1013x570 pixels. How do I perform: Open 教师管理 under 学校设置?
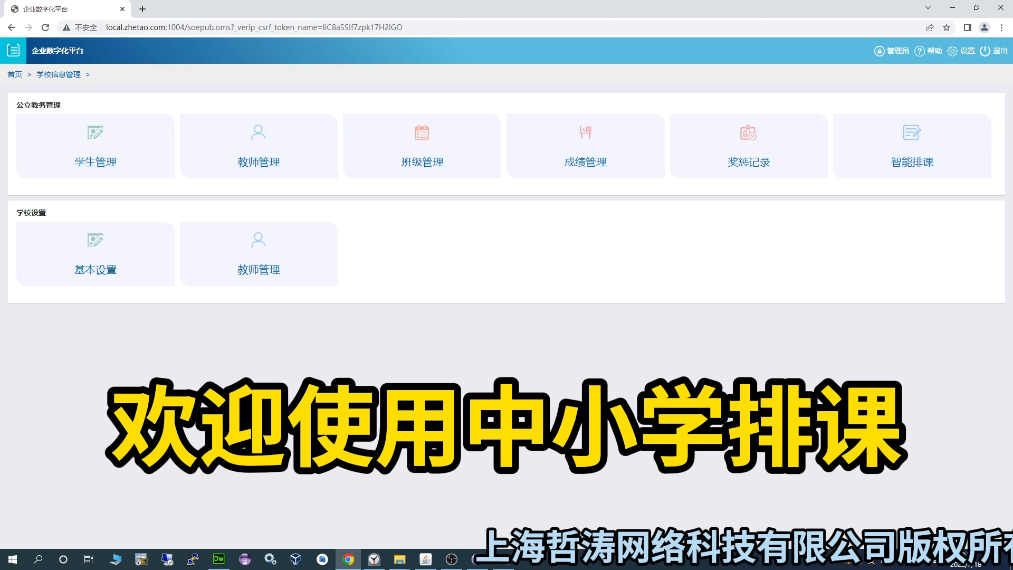[x=258, y=240]
